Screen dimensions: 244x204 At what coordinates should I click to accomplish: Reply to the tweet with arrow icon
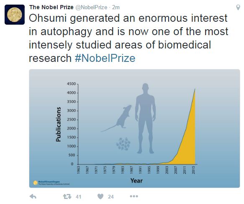click(x=33, y=196)
